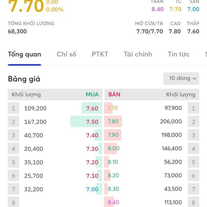Choose ceiling sell price 8.40
This screenshot has width=207, height=207.
pyautogui.click(x=114, y=203)
